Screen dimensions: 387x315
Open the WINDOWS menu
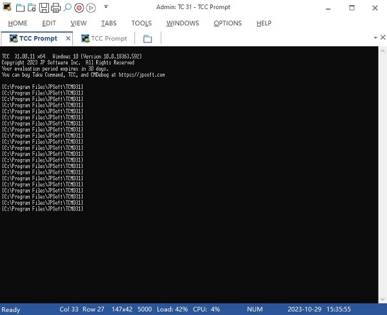(183, 23)
